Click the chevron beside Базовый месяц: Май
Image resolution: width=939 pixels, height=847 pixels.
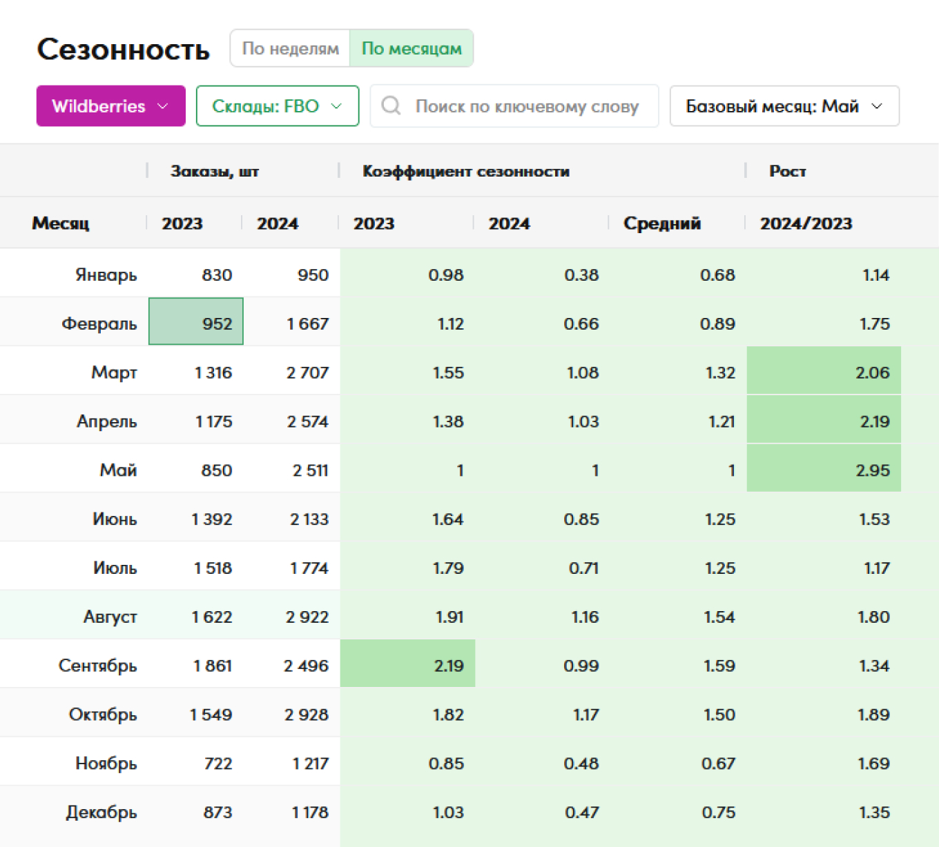877,106
